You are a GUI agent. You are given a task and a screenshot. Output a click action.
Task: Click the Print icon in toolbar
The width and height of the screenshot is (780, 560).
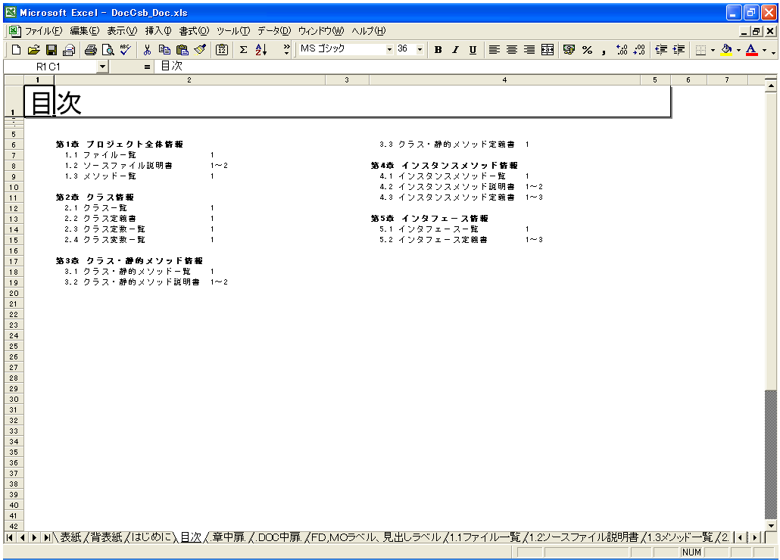pos(91,50)
